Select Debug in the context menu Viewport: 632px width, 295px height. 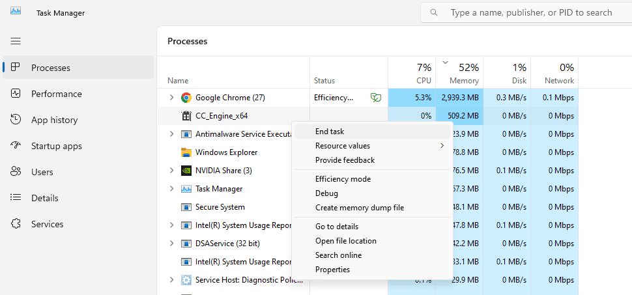click(x=372, y=193)
